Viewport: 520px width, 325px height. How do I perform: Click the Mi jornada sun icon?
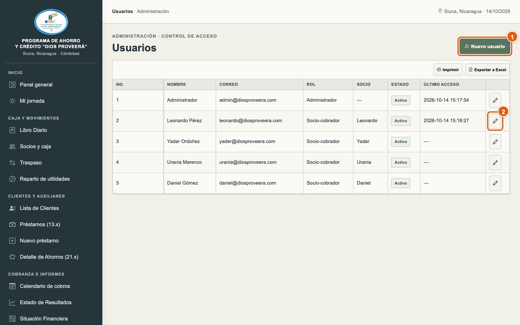click(12, 101)
